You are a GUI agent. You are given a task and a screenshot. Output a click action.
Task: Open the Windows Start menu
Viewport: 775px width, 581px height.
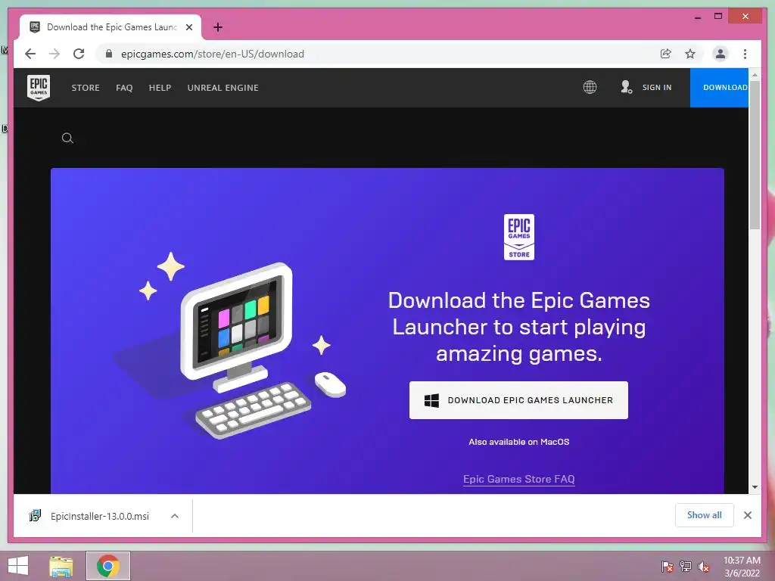click(x=18, y=566)
